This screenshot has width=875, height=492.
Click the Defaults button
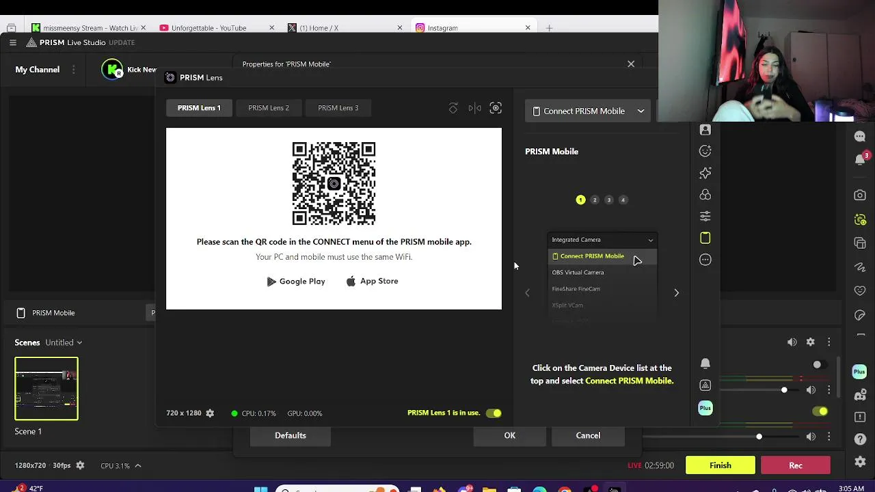coord(291,435)
